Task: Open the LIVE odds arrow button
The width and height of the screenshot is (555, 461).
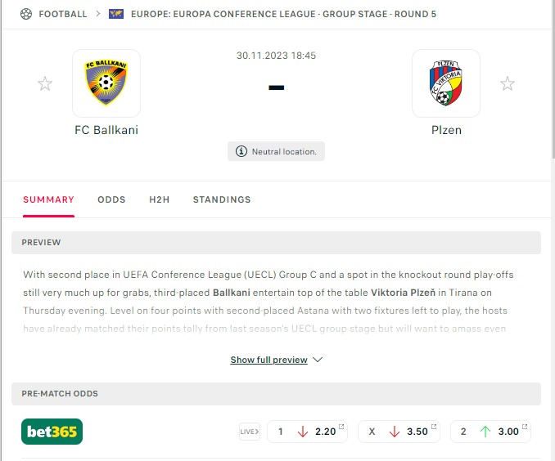Action: [x=250, y=432]
